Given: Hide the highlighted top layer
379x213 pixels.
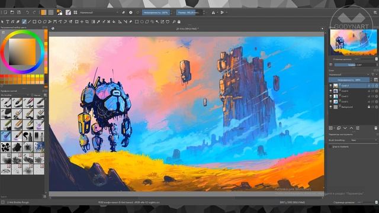Looking at the screenshot, I should click(330, 85).
